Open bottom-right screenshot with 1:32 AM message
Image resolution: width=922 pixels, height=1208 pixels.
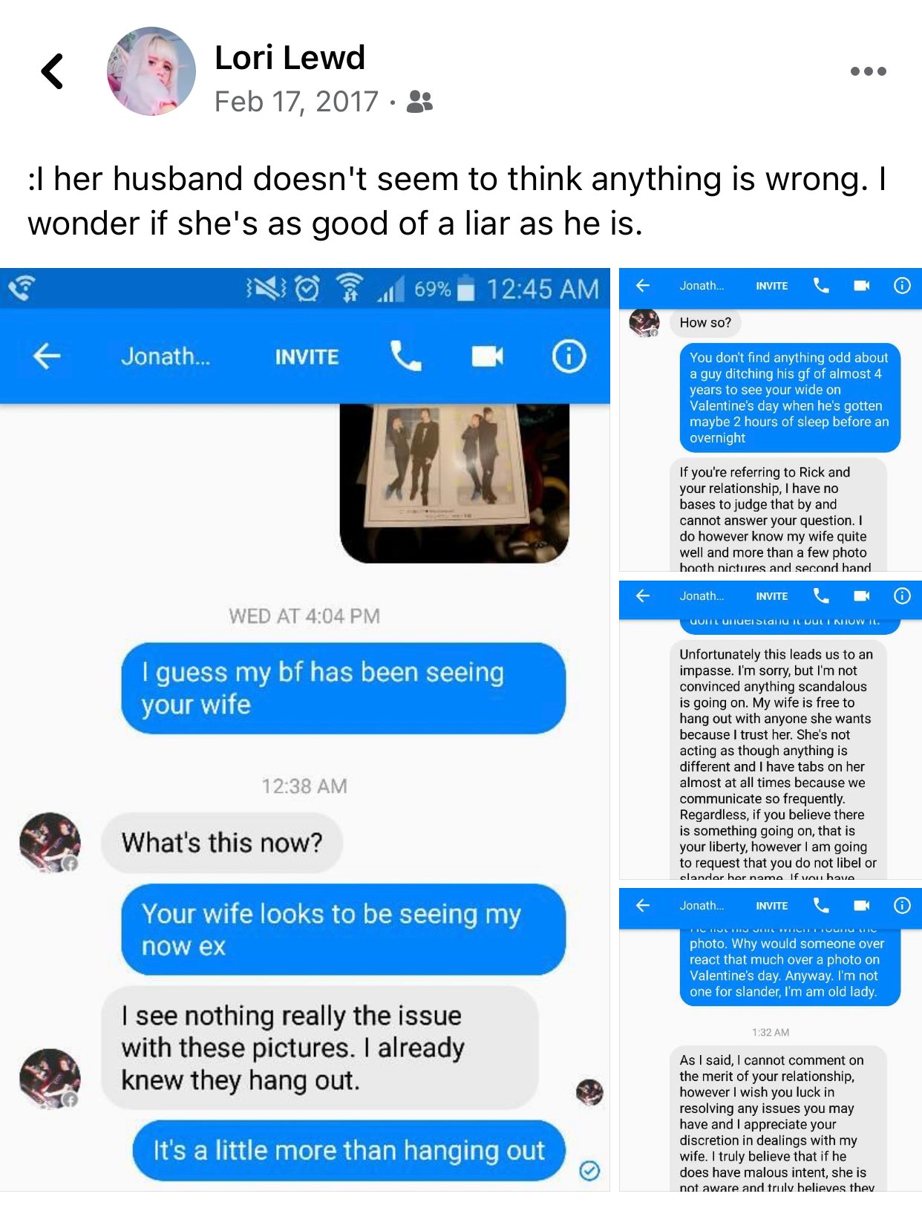[x=771, y=1039]
